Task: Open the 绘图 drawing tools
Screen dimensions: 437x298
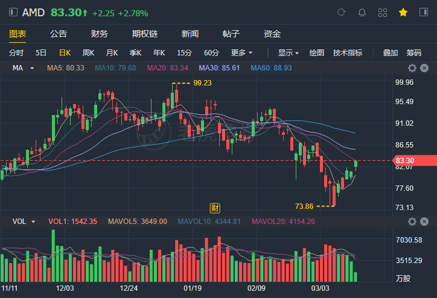Action: tap(317, 52)
